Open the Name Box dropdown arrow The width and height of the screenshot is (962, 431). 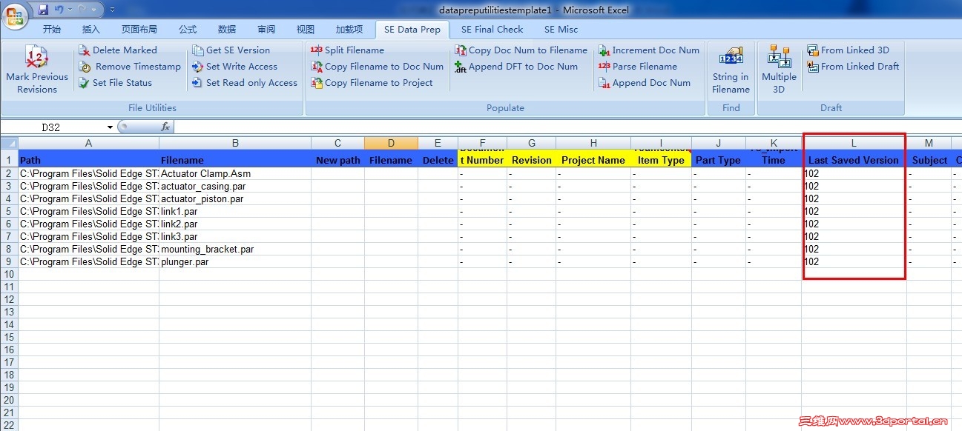111,127
